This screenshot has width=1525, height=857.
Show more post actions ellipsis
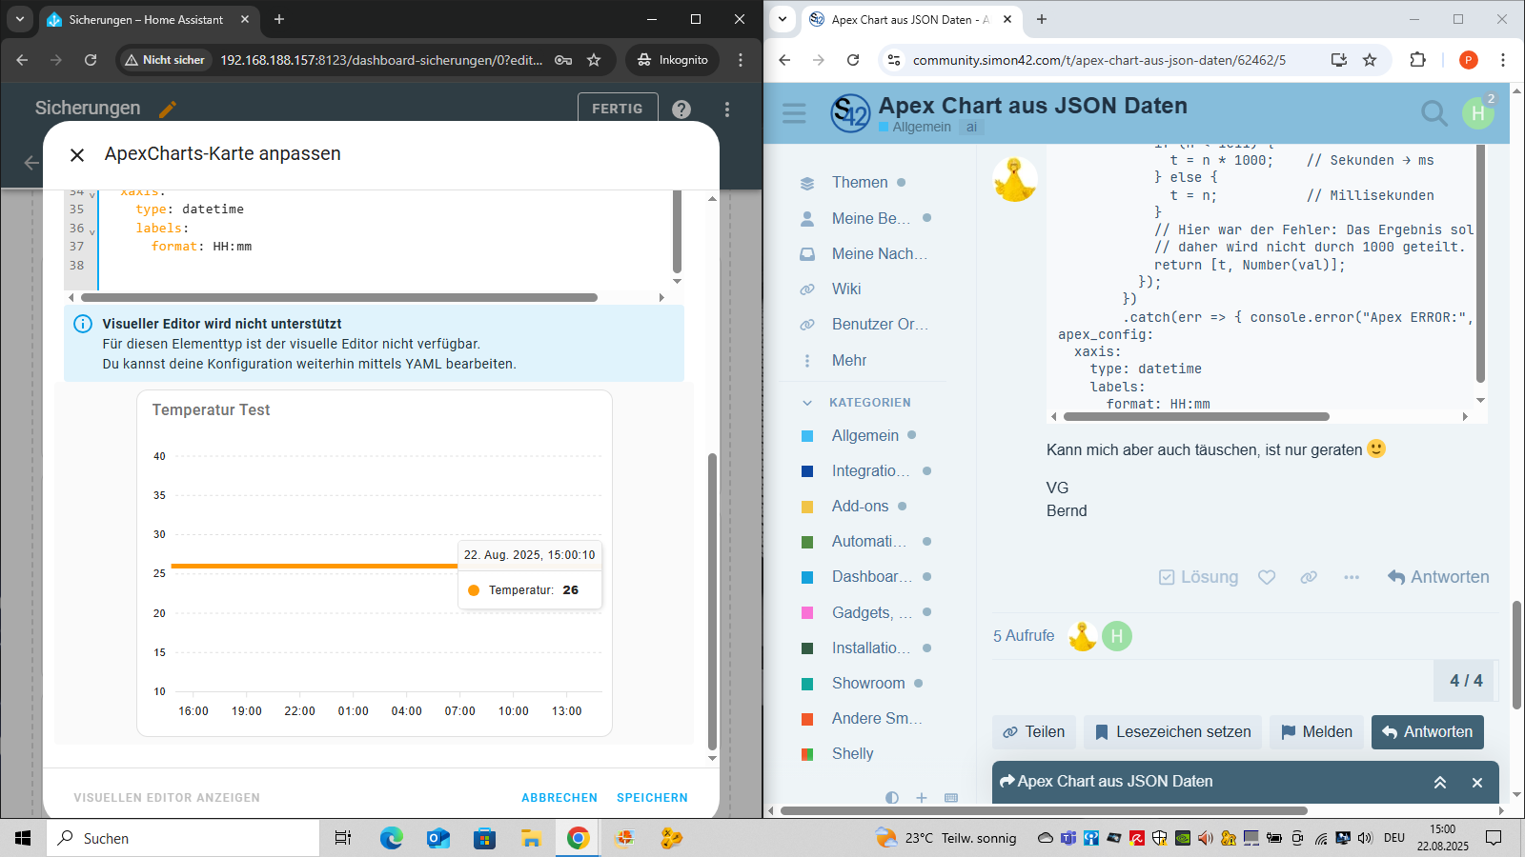(1351, 577)
